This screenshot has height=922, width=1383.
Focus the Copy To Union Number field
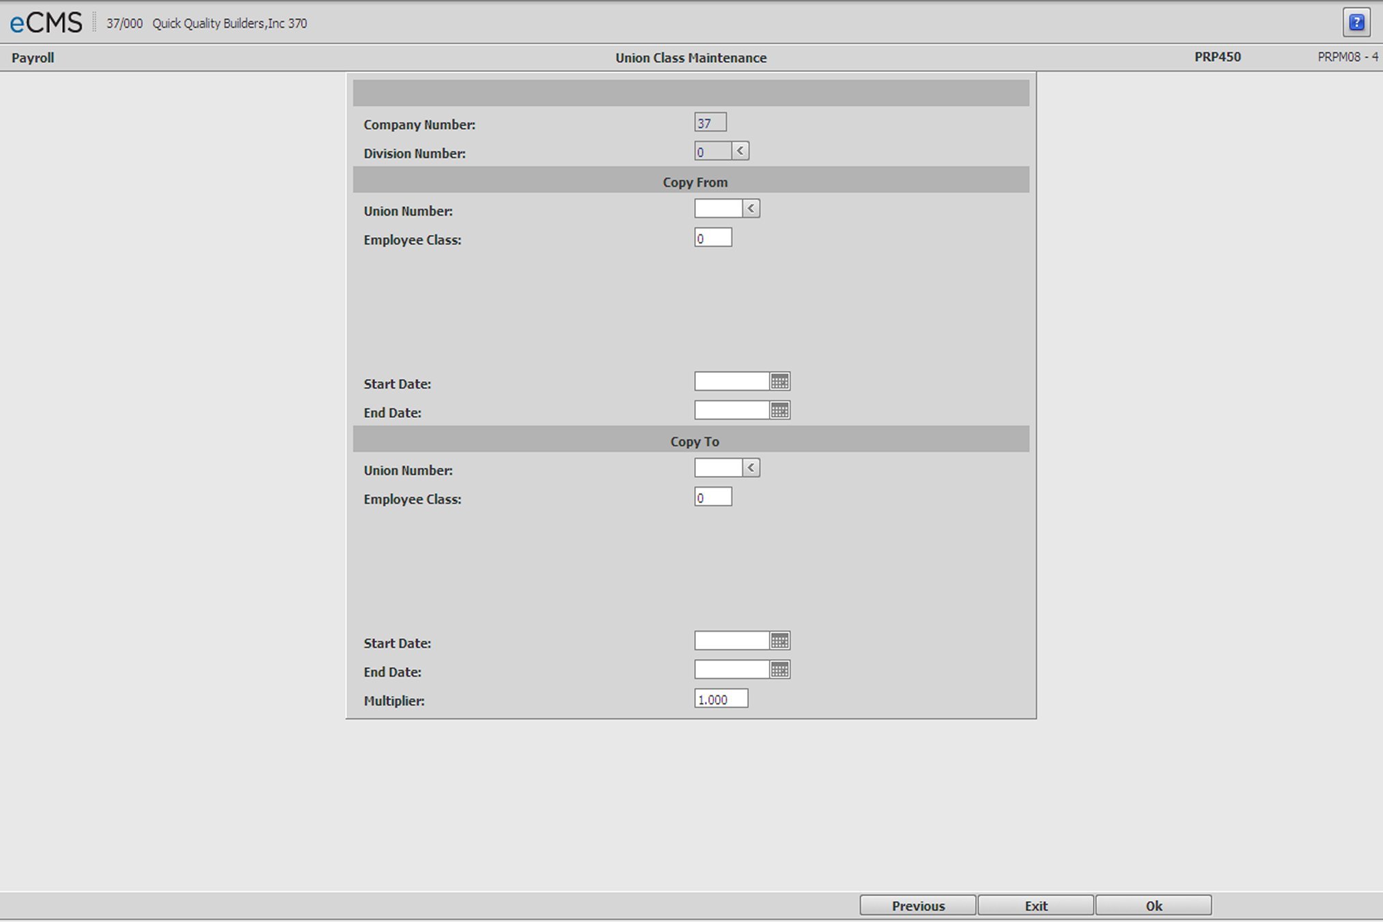click(x=718, y=468)
